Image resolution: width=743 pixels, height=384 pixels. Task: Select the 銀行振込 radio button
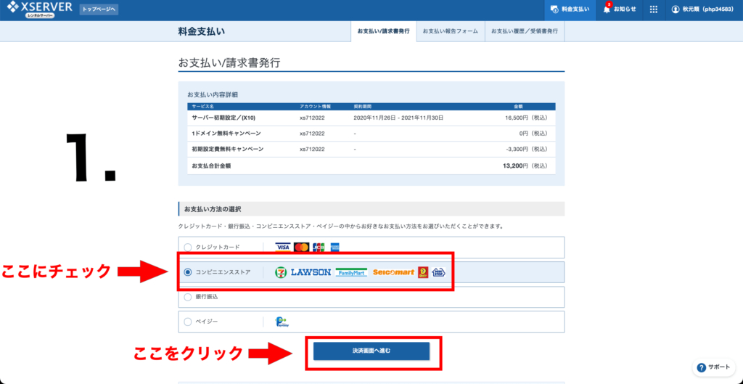coord(188,297)
